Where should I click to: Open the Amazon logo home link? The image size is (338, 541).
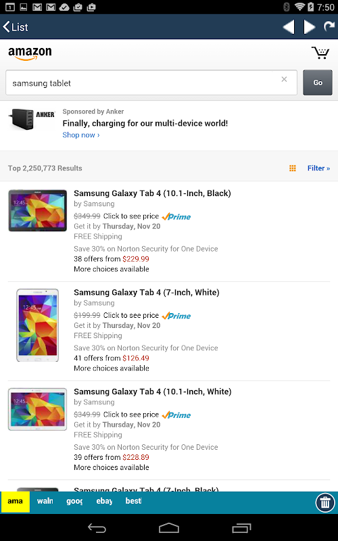[30, 53]
